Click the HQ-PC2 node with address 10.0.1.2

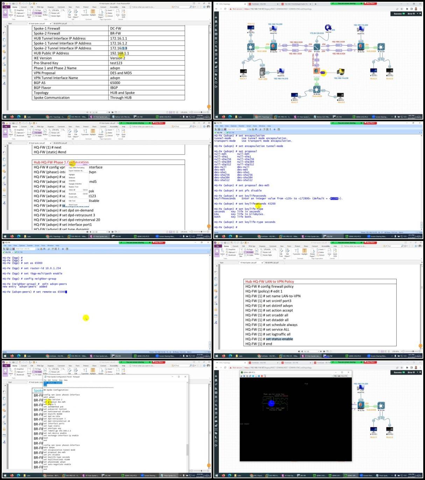coord(251,29)
